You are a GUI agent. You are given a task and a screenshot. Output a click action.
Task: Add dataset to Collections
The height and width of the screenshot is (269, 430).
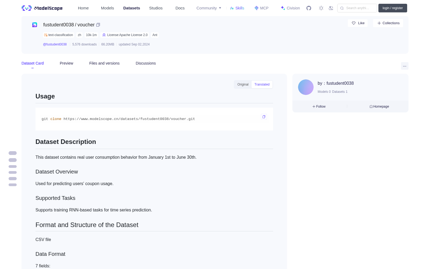pyautogui.click(x=388, y=23)
